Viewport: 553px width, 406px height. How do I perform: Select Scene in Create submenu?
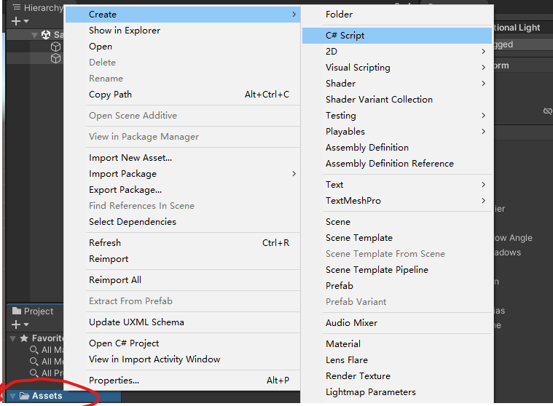397,222
